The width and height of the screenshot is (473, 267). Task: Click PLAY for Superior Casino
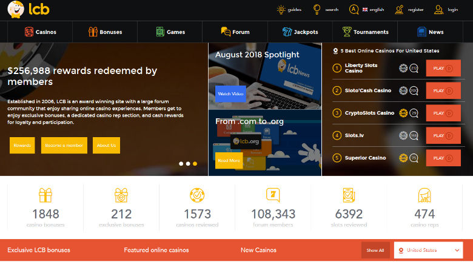[x=443, y=158]
